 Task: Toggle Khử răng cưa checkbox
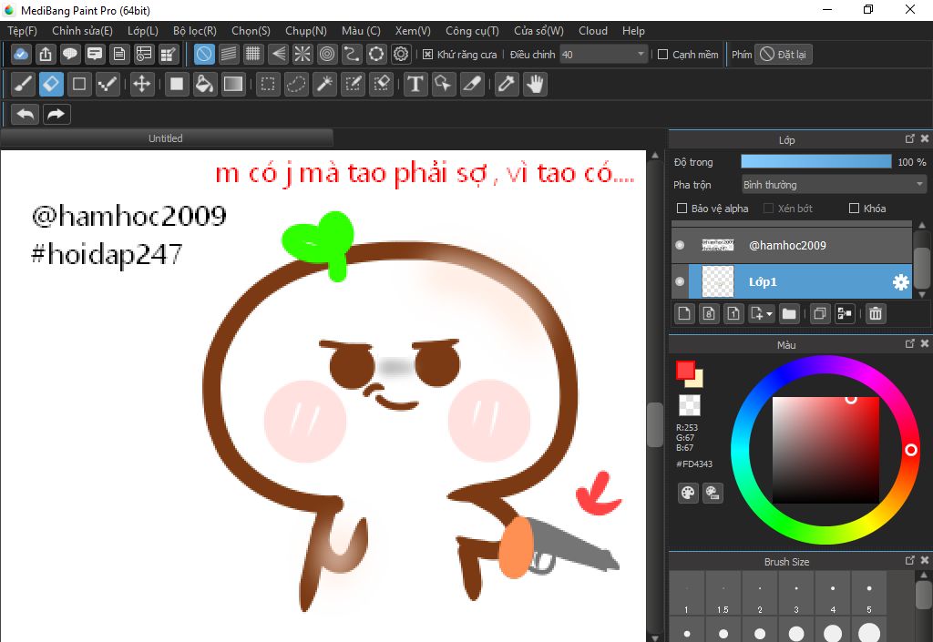tap(427, 54)
